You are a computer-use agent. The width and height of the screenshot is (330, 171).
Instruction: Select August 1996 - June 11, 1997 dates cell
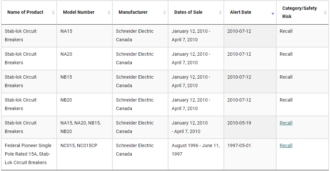pyautogui.click(x=196, y=154)
